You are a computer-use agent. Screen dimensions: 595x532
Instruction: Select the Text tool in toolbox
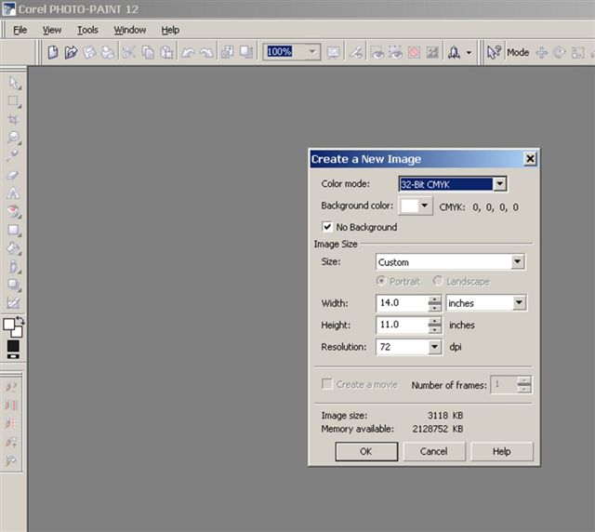13,193
